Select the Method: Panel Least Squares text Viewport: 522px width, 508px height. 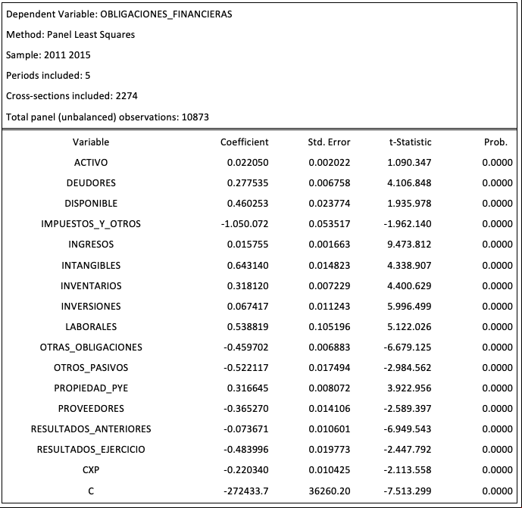pyautogui.click(x=70, y=35)
